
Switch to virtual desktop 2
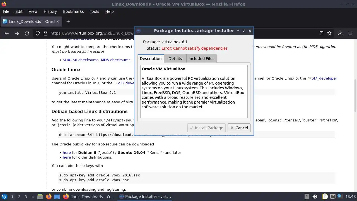(19, 197)
